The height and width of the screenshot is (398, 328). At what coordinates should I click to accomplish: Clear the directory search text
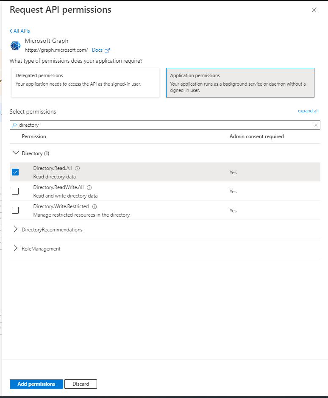pyautogui.click(x=316, y=125)
